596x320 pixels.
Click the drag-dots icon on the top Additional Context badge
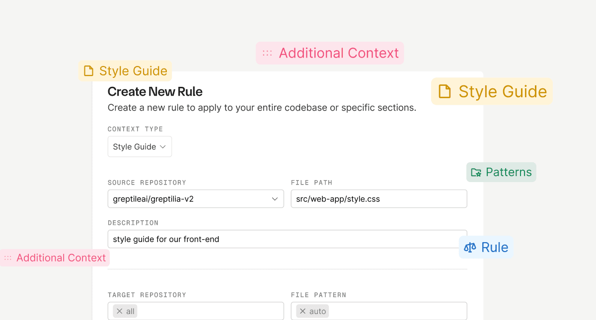click(268, 53)
